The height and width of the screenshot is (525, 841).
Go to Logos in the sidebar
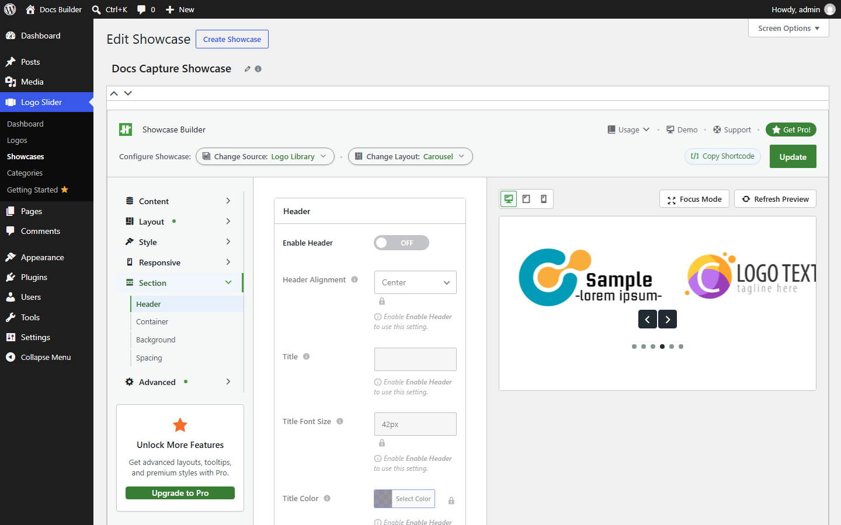(17, 141)
